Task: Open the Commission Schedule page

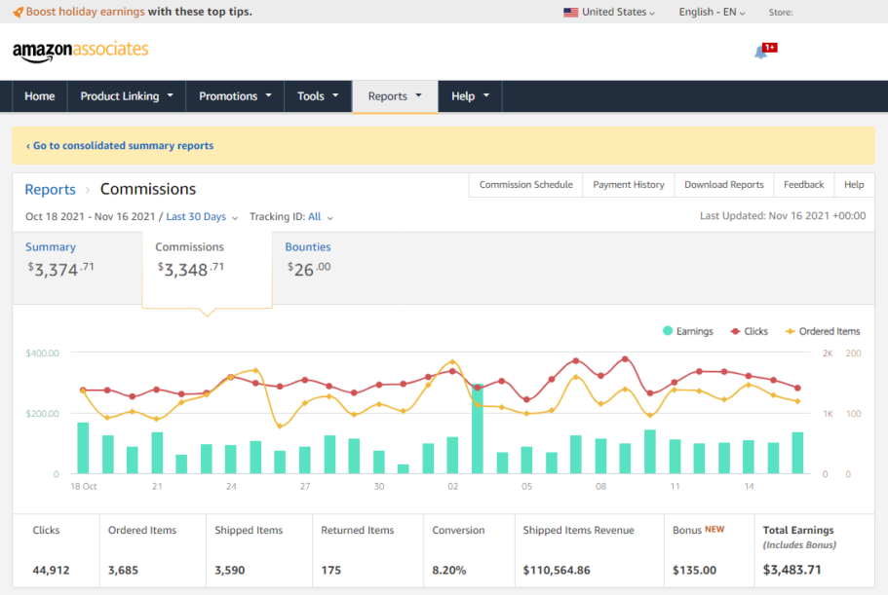Action: click(525, 185)
